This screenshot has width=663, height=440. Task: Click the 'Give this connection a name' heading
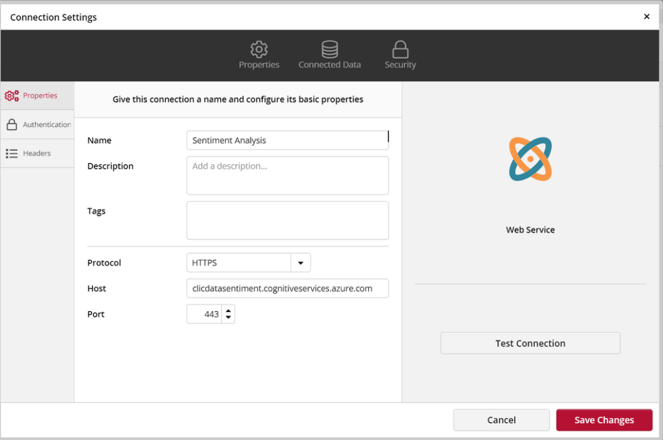pyautogui.click(x=238, y=100)
